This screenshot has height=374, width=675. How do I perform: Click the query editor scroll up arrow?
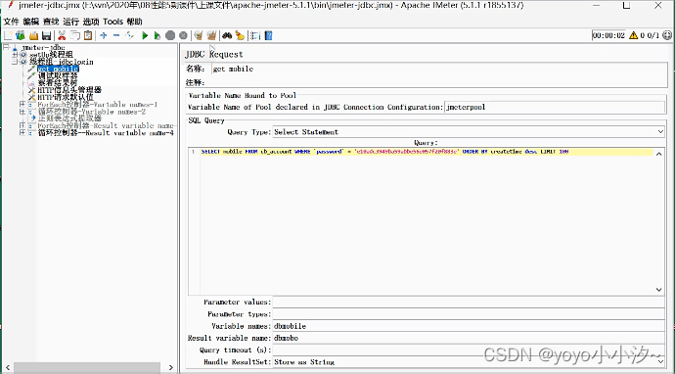click(658, 154)
